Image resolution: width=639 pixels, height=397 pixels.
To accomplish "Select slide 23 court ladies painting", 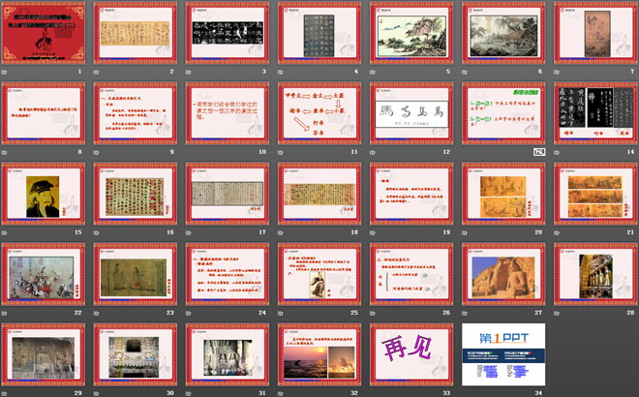I will (136, 274).
